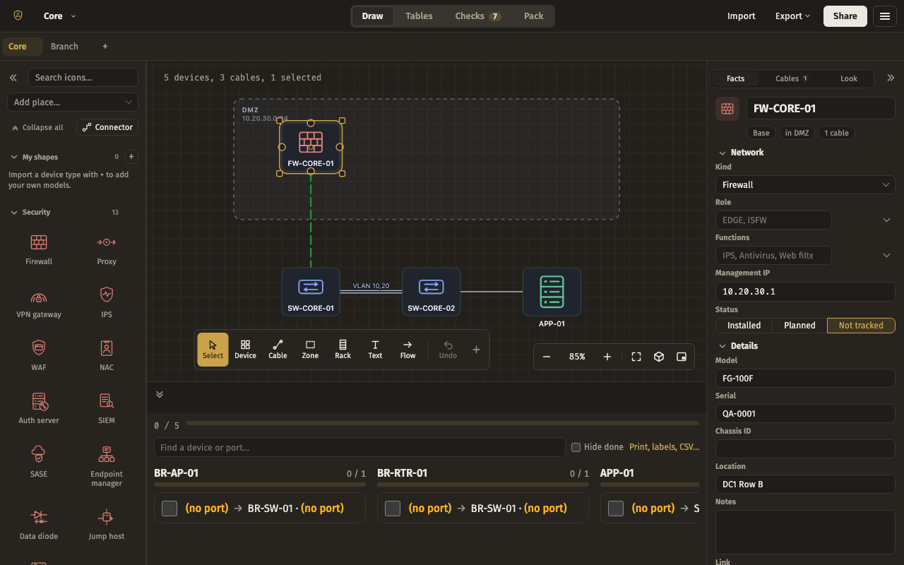This screenshot has height=565, width=904.
Task: Open Print, labels, CSV link
Action: click(664, 447)
